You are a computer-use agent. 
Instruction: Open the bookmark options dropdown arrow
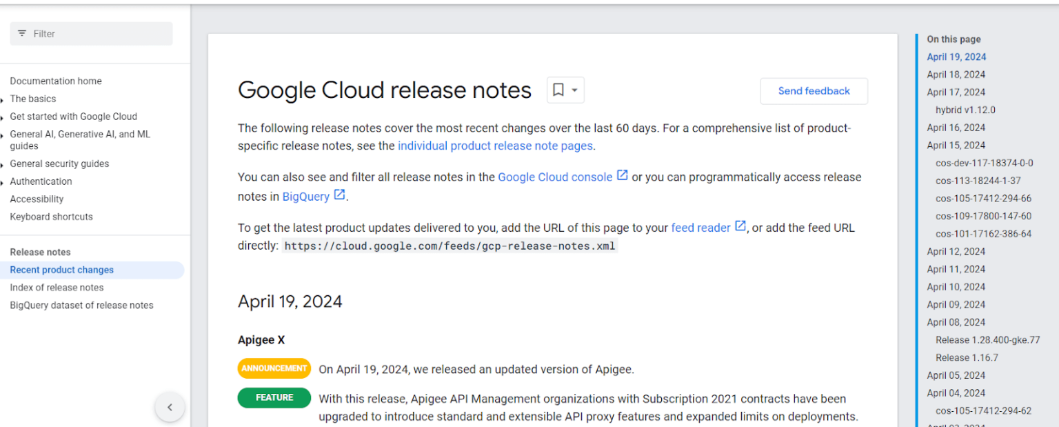point(573,90)
